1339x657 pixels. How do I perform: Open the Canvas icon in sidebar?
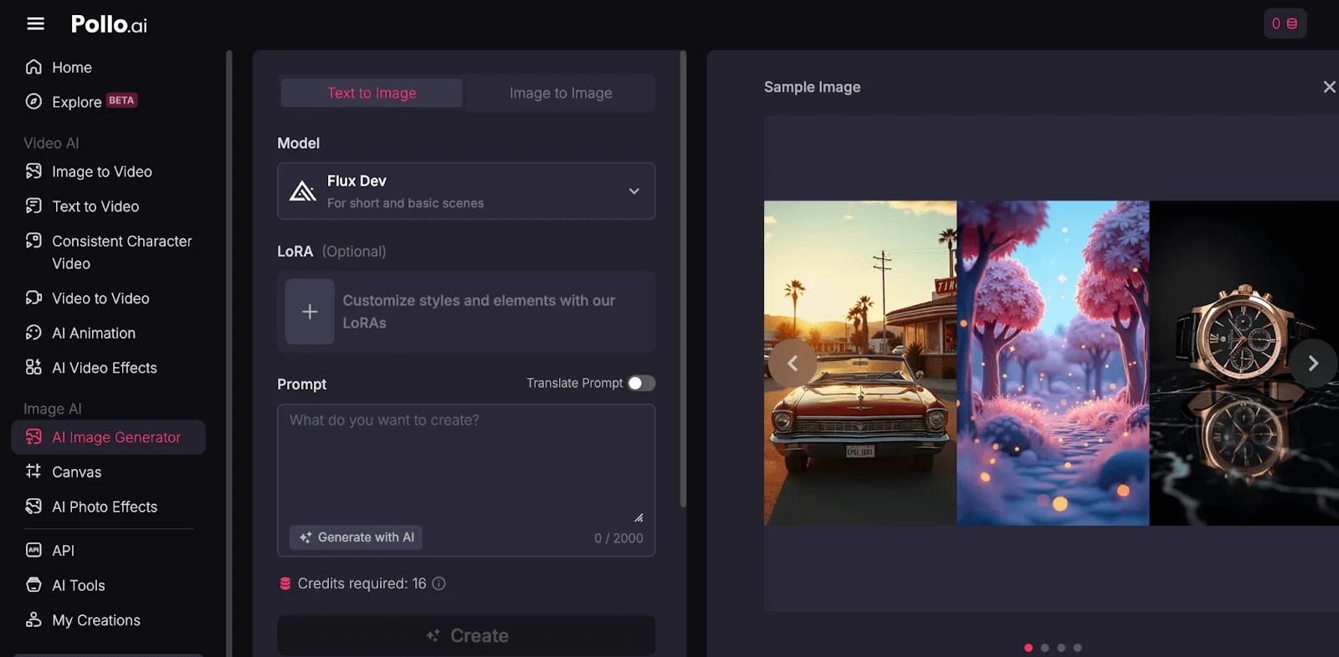[33, 471]
